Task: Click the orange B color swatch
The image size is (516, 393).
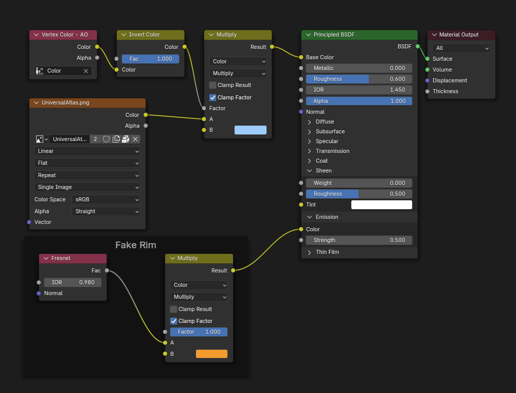Action: coord(211,354)
